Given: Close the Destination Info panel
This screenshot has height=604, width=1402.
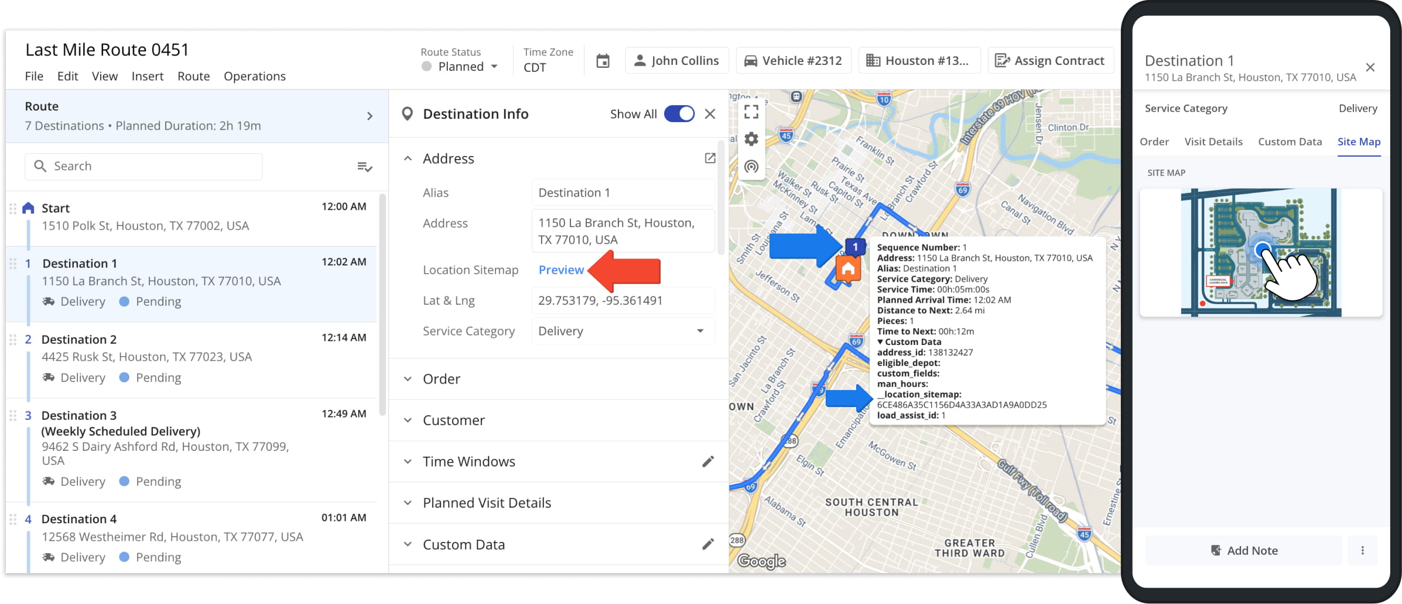Looking at the screenshot, I should tap(710, 114).
